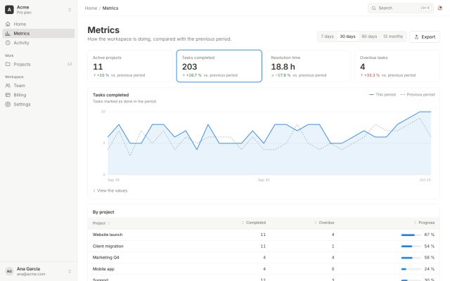450x281 pixels.
Task: Sort table by Overdue column
Action: 324,223
